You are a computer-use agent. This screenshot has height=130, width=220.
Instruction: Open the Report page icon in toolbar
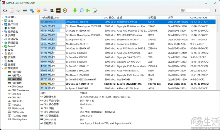click(x=12, y=11)
